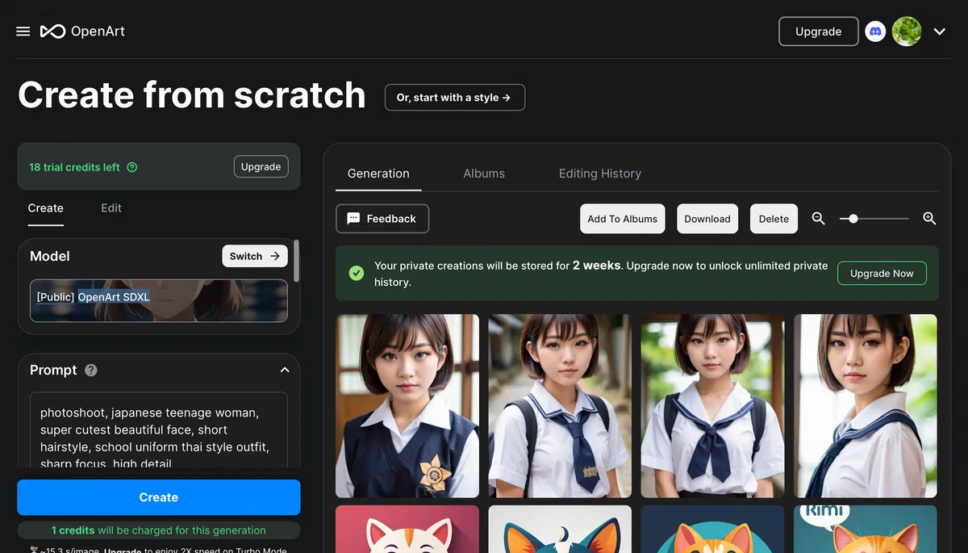This screenshot has width=968, height=553.
Task: Open orange cat on dark blue thumbnail
Action: click(x=712, y=530)
